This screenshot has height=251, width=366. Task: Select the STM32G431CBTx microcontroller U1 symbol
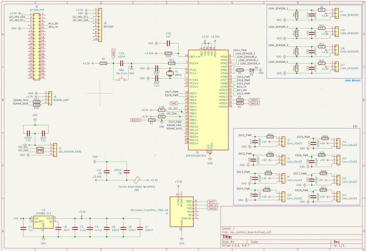pos(208,100)
